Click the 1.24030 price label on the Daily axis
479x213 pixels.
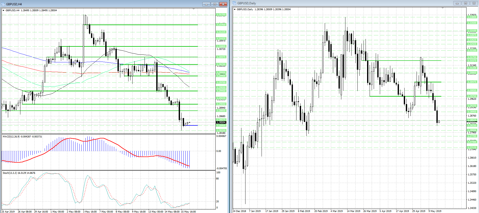tap(472, 208)
